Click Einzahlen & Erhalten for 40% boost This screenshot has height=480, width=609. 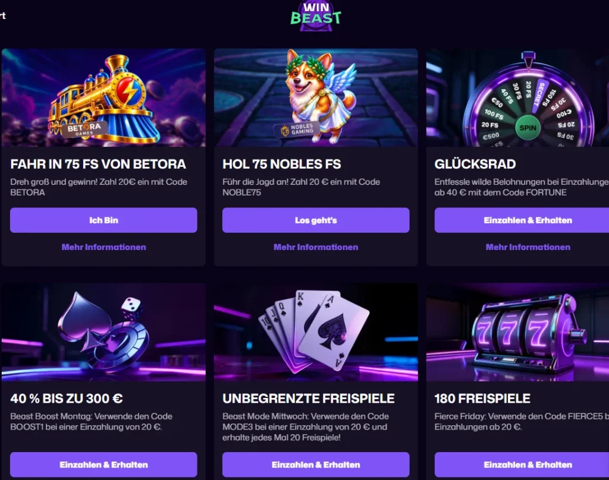[x=103, y=465]
